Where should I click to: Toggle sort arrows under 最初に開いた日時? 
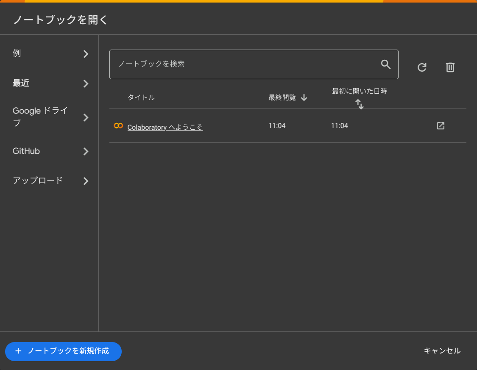point(360,104)
